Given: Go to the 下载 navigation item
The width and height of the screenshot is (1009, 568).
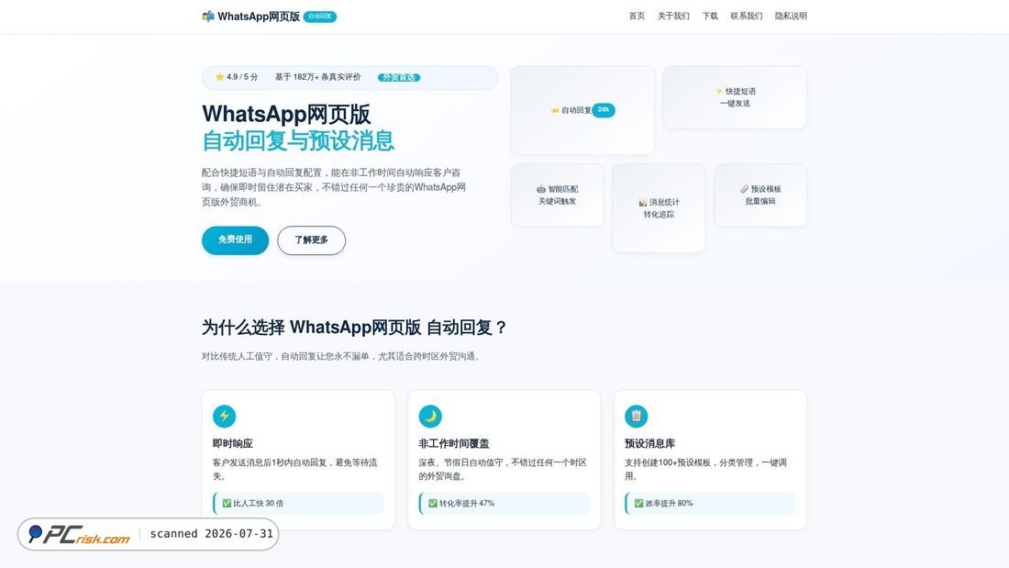Looking at the screenshot, I should coord(710,17).
